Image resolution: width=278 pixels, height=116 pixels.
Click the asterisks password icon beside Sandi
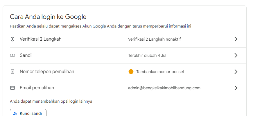coord(12,56)
